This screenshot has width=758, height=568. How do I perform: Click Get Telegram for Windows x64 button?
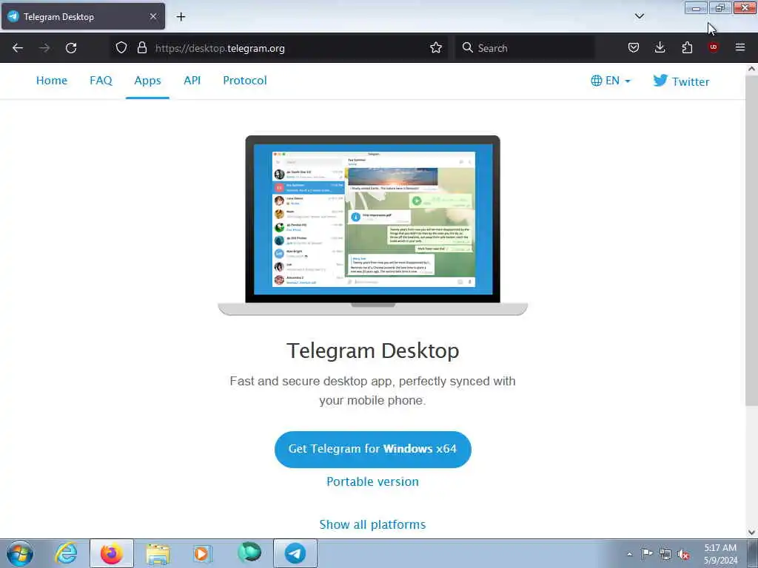[x=373, y=449]
